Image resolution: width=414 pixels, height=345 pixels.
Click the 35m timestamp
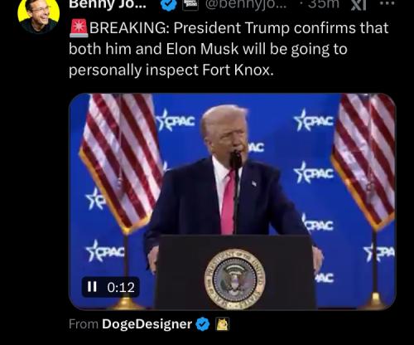[323, 4]
